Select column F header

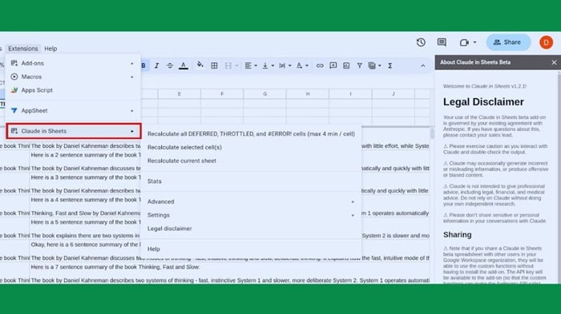[x=222, y=93]
